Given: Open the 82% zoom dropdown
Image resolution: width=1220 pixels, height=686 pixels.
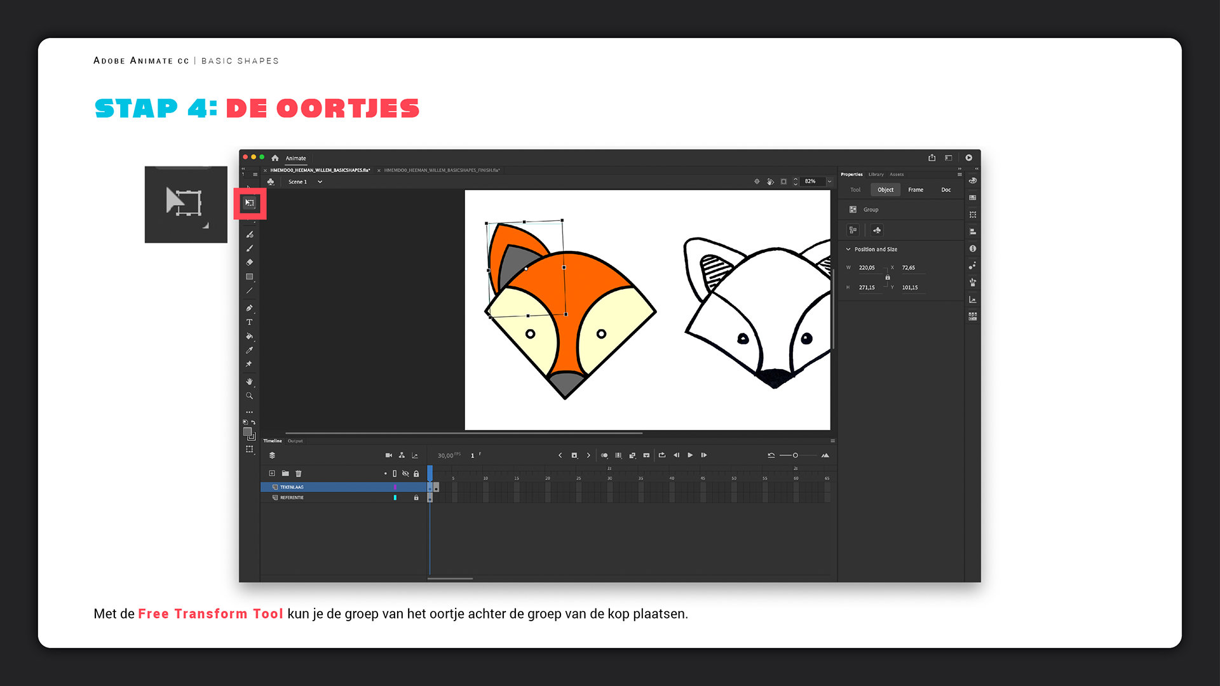Looking at the screenshot, I should click(x=829, y=182).
